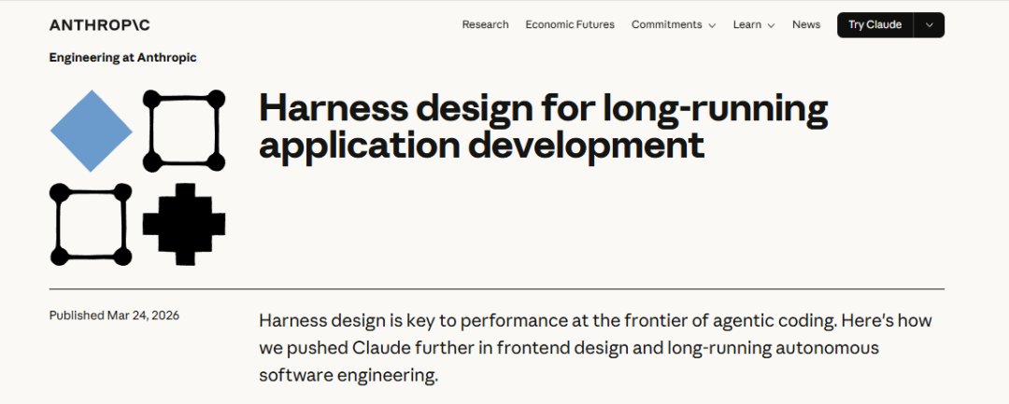The width and height of the screenshot is (1009, 404).
Task: Open the News page
Action: [x=806, y=24]
